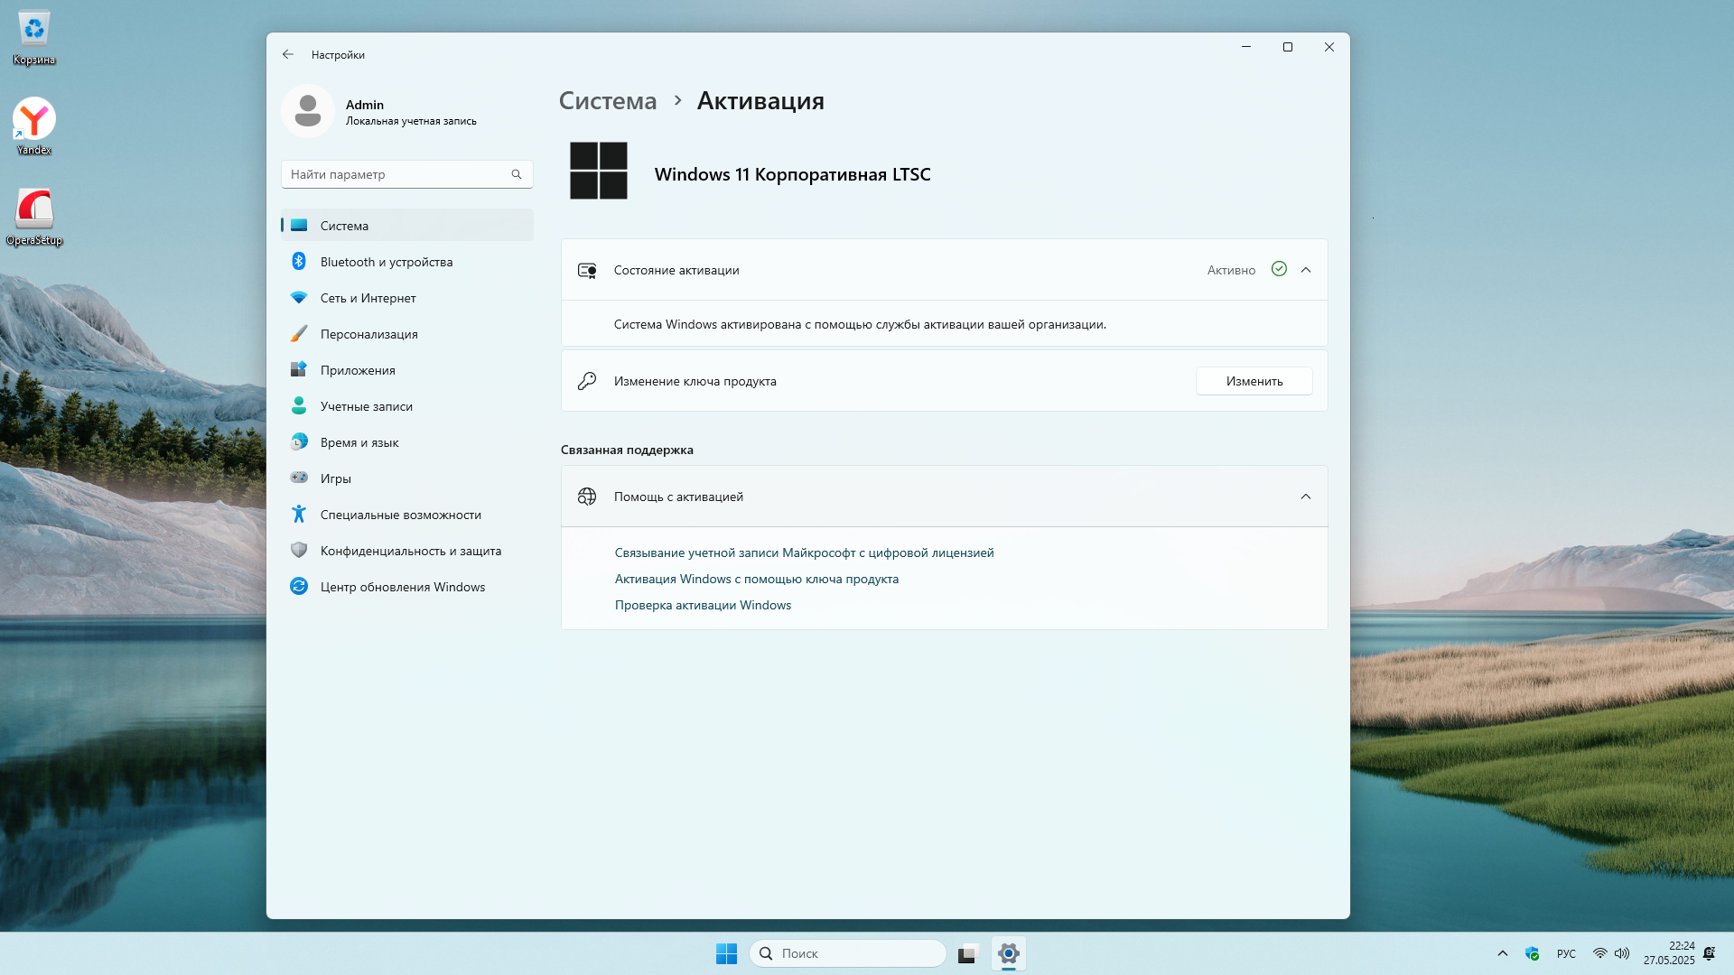Click the back arrow in Settings
The width and height of the screenshot is (1734, 975).
coord(287,54)
